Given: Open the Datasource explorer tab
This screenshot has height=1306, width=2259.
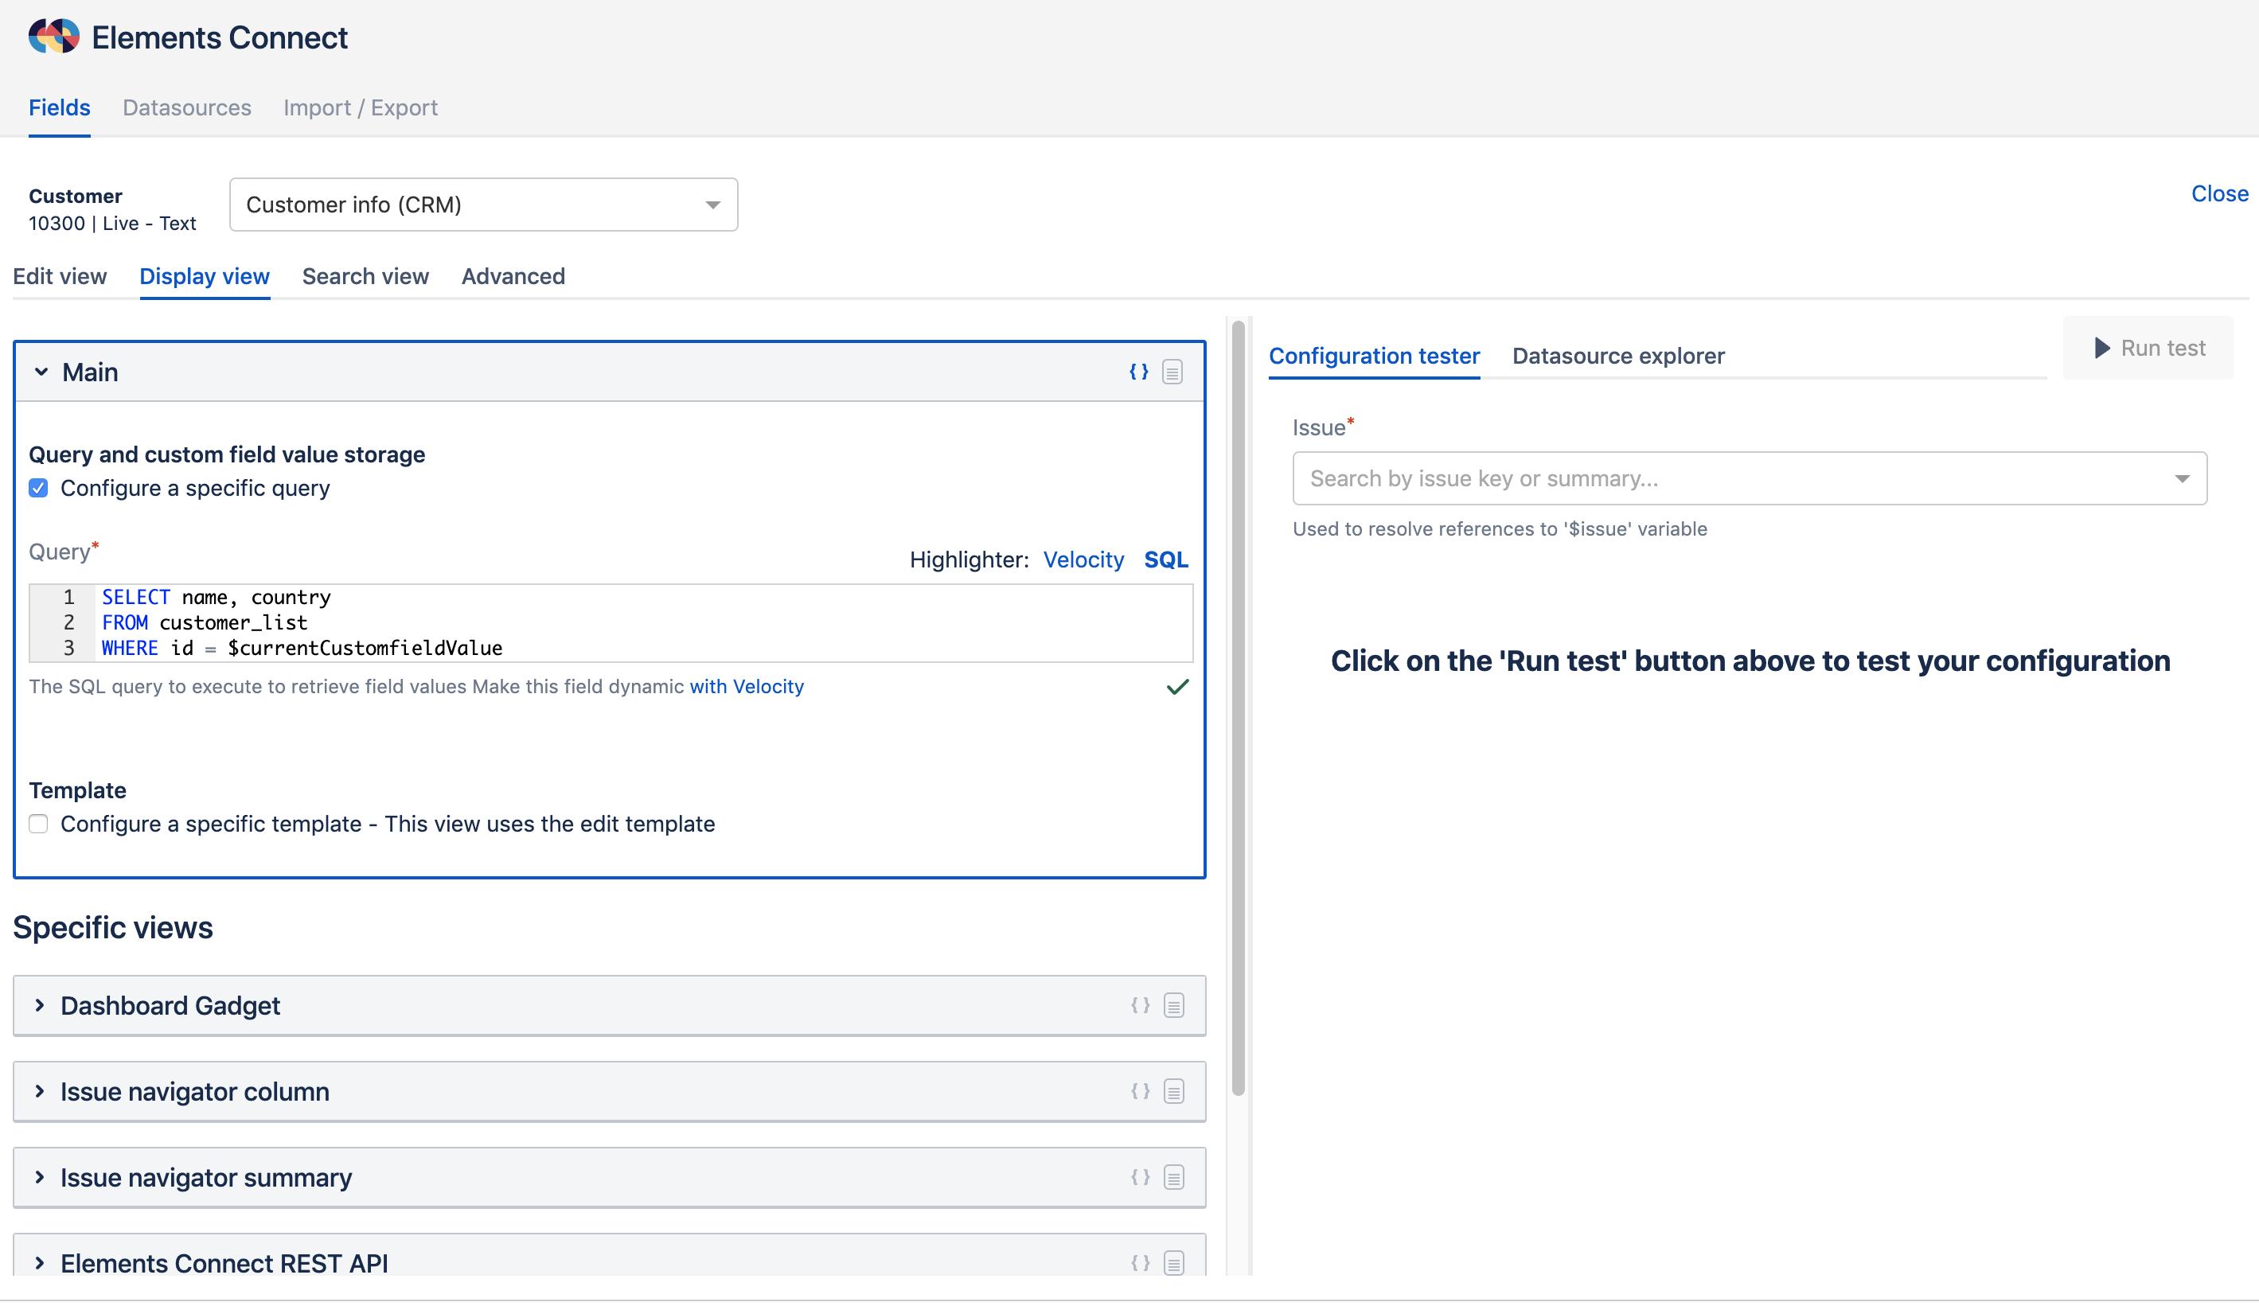Looking at the screenshot, I should pyautogui.click(x=1617, y=356).
